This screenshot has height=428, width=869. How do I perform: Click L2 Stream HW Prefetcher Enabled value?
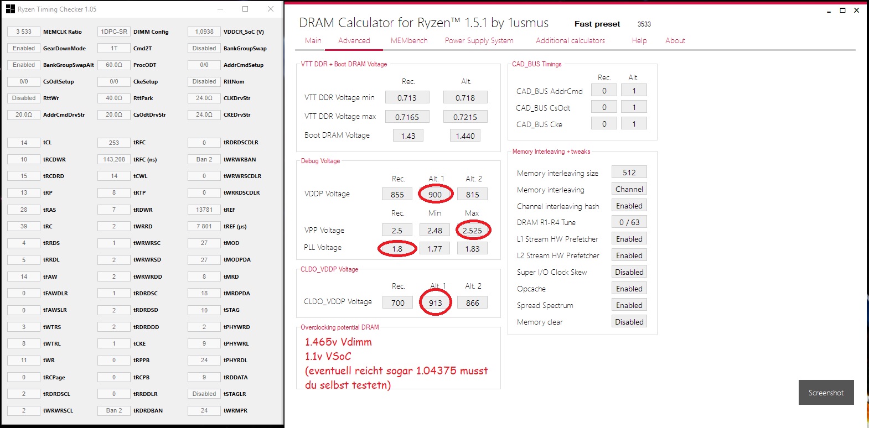click(629, 255)
